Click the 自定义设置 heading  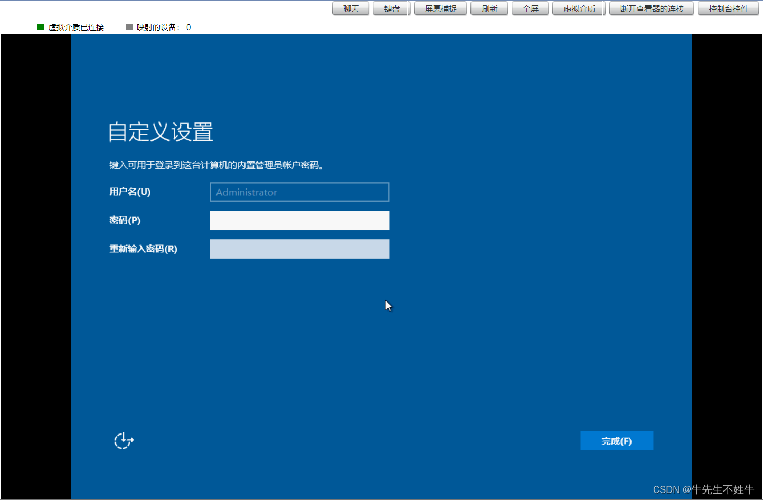[x=161, y=132]
